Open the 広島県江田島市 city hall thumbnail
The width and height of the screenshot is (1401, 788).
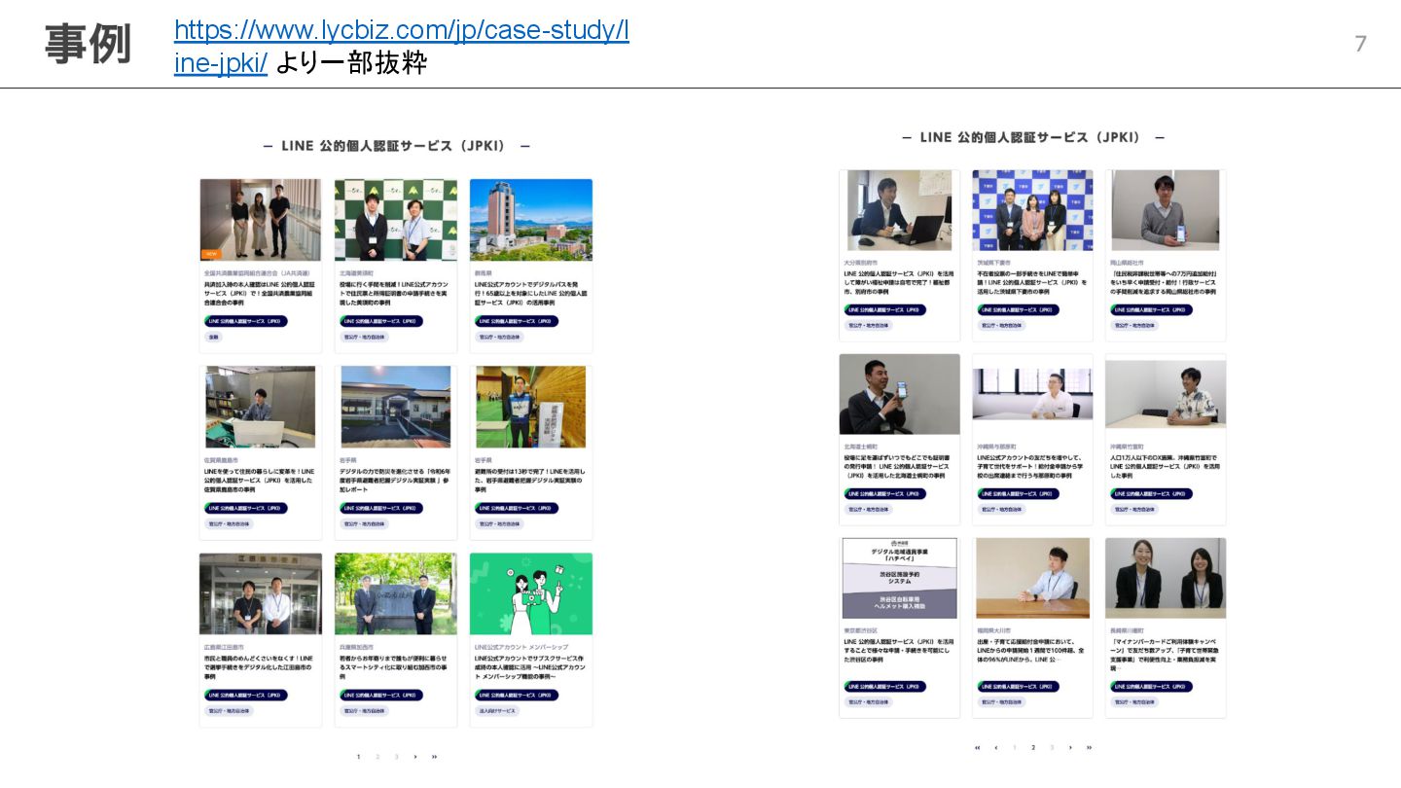261,594
